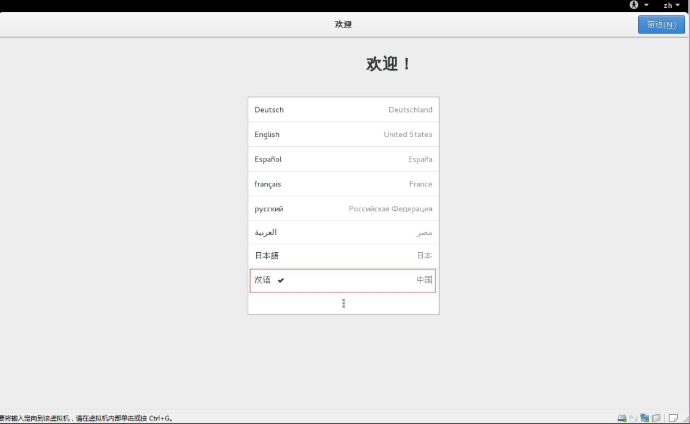Click the 前进(N) button
690x424 pixels.
point(661,24)
